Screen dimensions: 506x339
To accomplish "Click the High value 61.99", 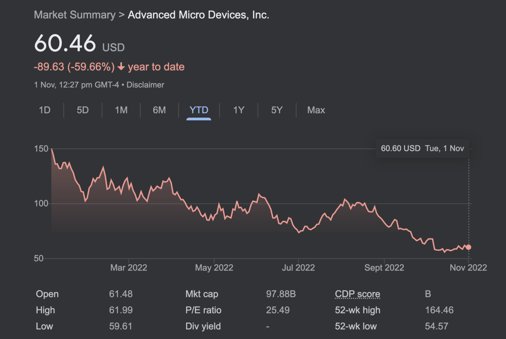I will [121, 310].
